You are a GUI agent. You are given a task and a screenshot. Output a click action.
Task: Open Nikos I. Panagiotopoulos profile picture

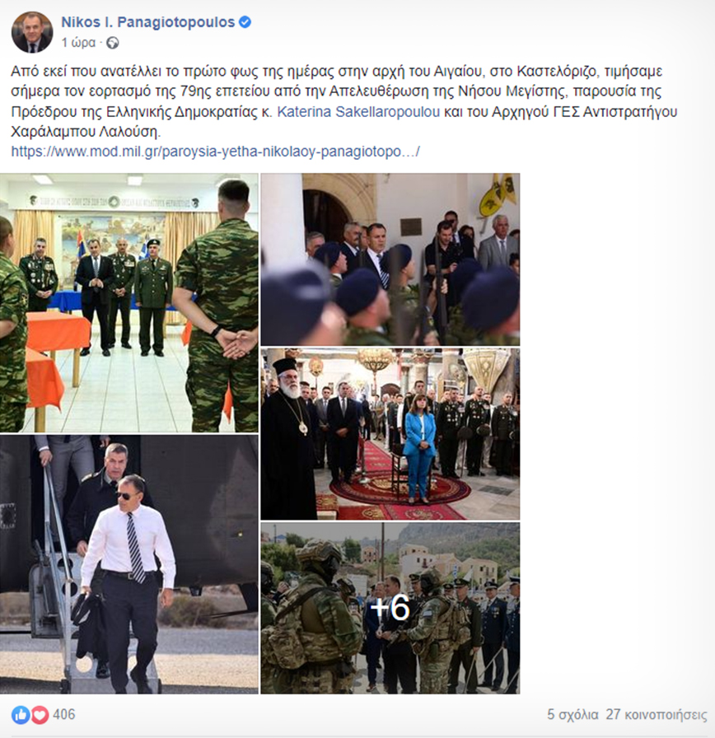click(32, 32)
